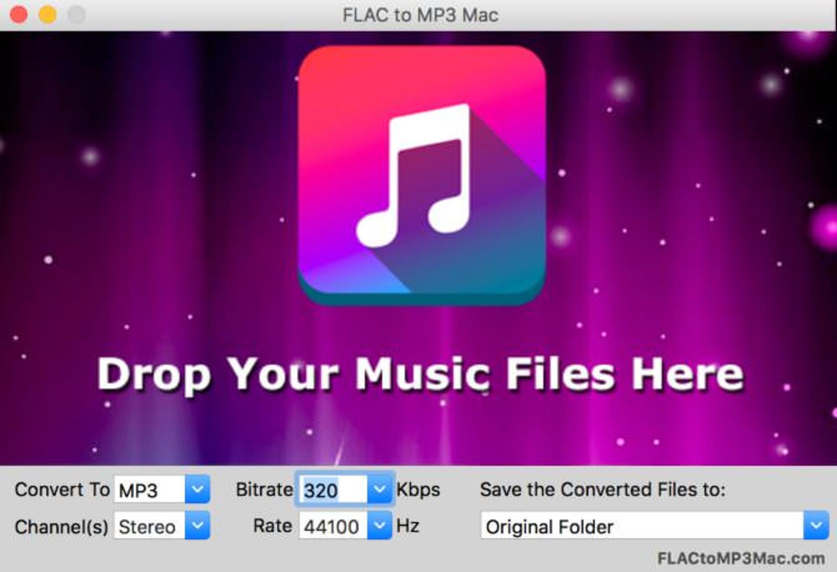Click the Rate label

(272, 526)
